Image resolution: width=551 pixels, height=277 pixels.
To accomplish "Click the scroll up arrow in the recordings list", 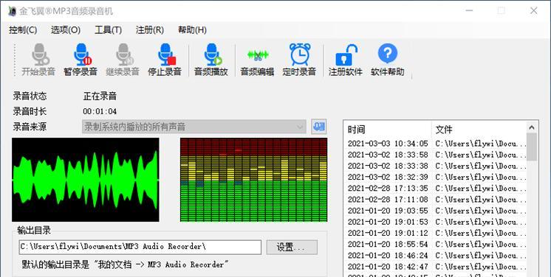I will [x=532, y=127].
